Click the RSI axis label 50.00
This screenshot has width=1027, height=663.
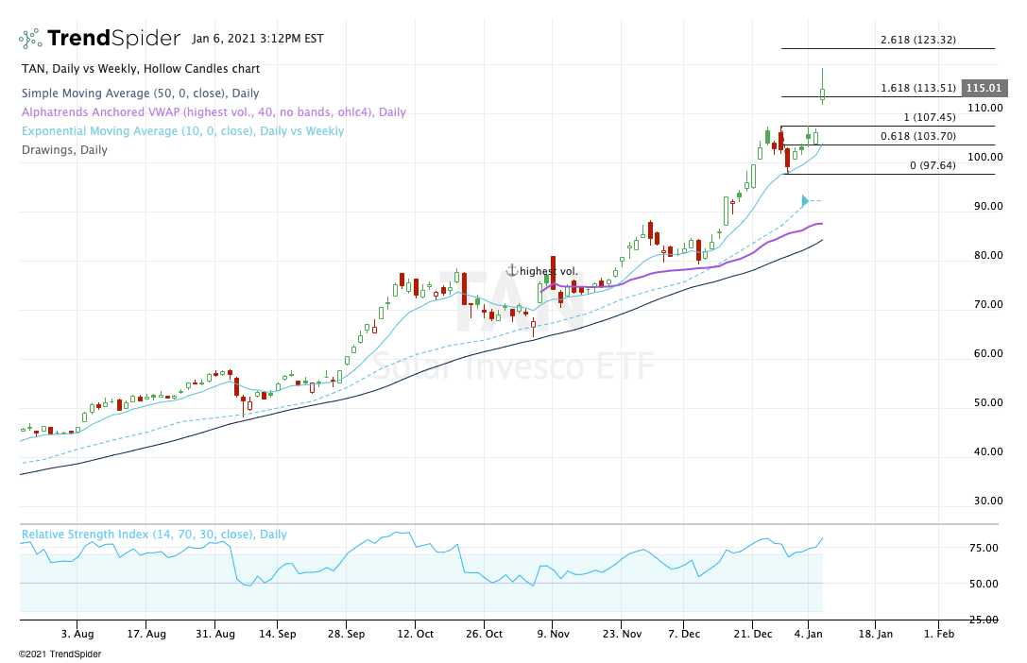984,584
